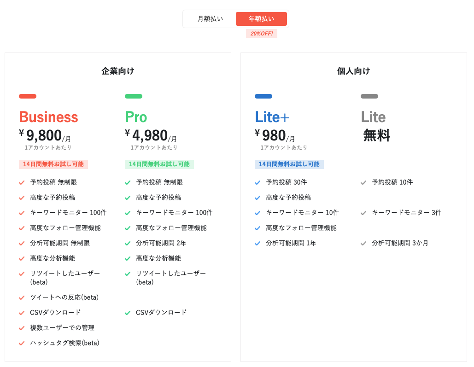Click the red Business plan color bar
The width and height of the screenshot is (474, 367).
[28, 96]
